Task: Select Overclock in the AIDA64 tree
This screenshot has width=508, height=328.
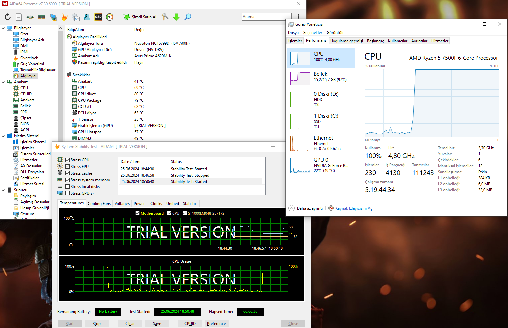Action: (x=29, y=58)
